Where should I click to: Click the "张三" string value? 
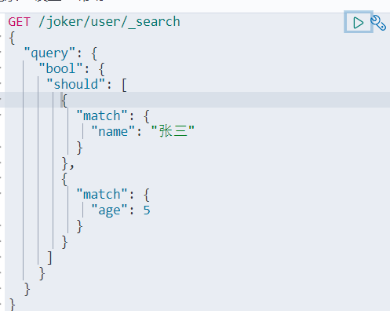173,131
